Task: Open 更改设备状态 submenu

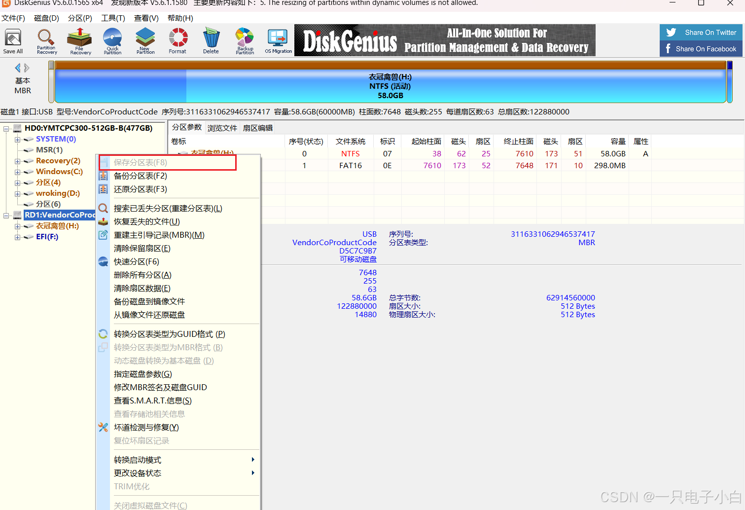Action: 178,474
